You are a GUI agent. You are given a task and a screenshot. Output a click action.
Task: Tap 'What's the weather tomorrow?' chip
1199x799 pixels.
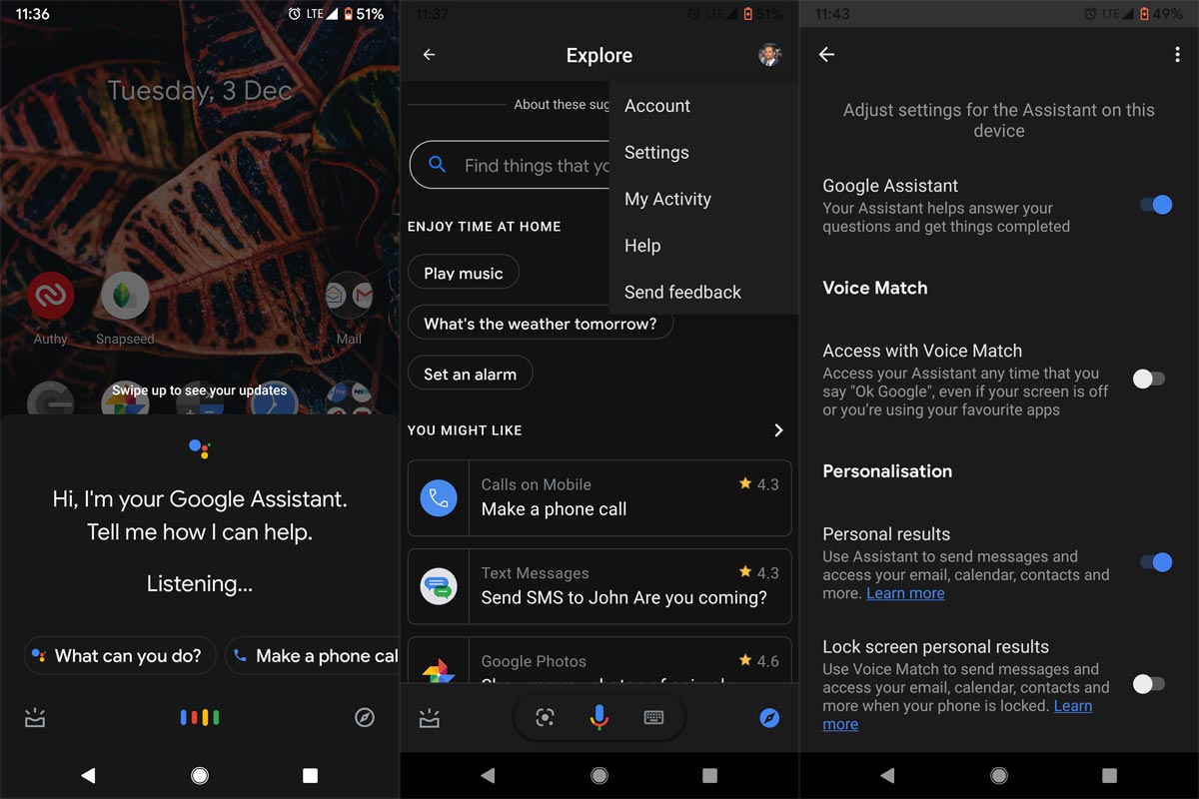pyautogui.click(x=541, y=324)
